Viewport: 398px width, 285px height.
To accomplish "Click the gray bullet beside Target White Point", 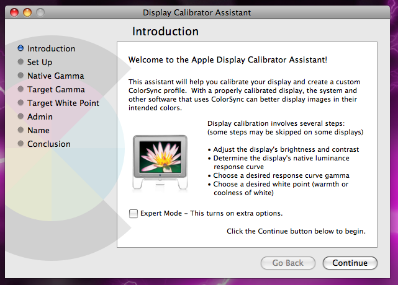I will 20,103.
